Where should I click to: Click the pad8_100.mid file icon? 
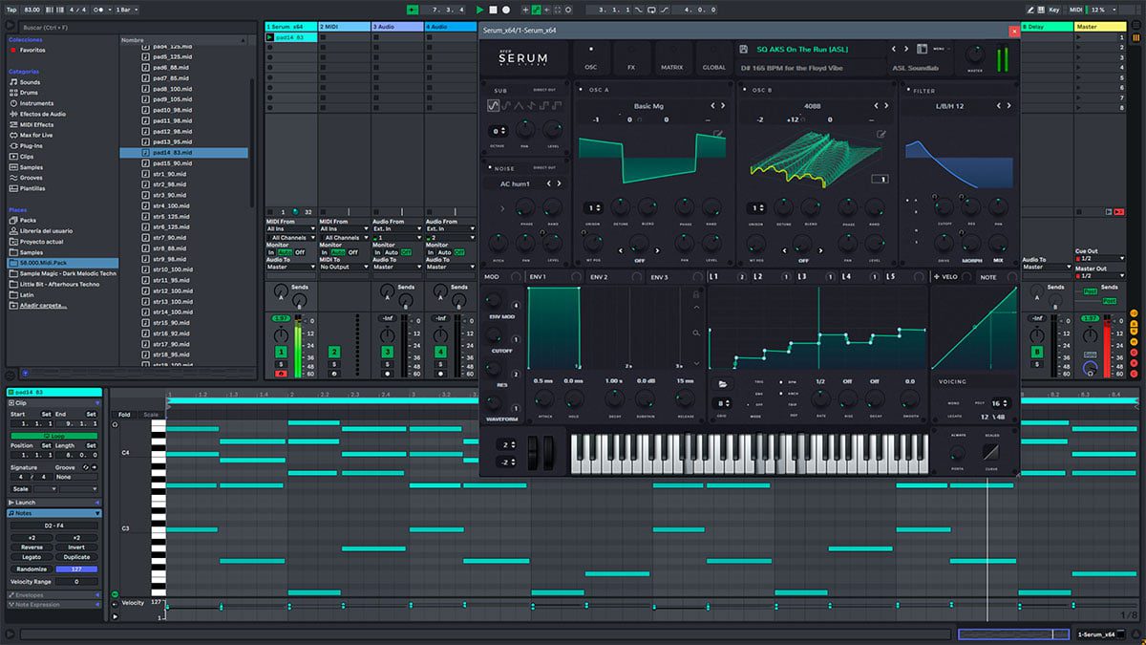pyautogui.click(x=146, y=89)
